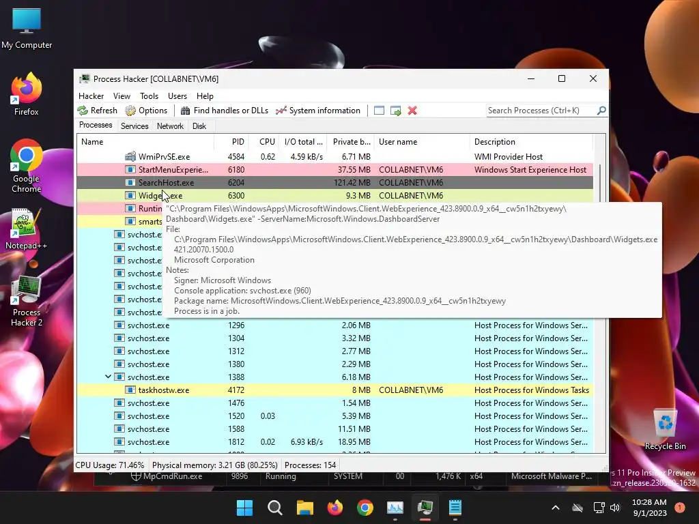Click the find window toolbar icon
This screenshot has width=699, height=524.
click(x=379, y=111)
